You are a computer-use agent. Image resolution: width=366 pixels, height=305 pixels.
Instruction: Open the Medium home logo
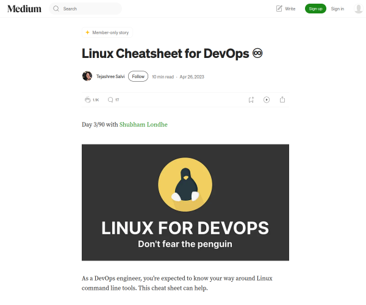pos(24,9)
